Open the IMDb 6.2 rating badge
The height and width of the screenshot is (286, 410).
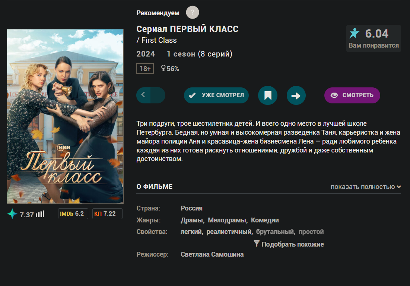[73, 214]
